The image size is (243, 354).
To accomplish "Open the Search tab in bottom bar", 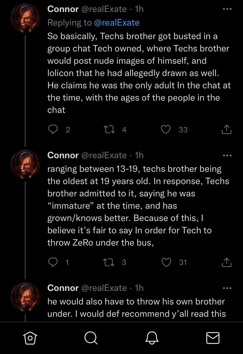I will pyautogui.click(x=91, y=338).
